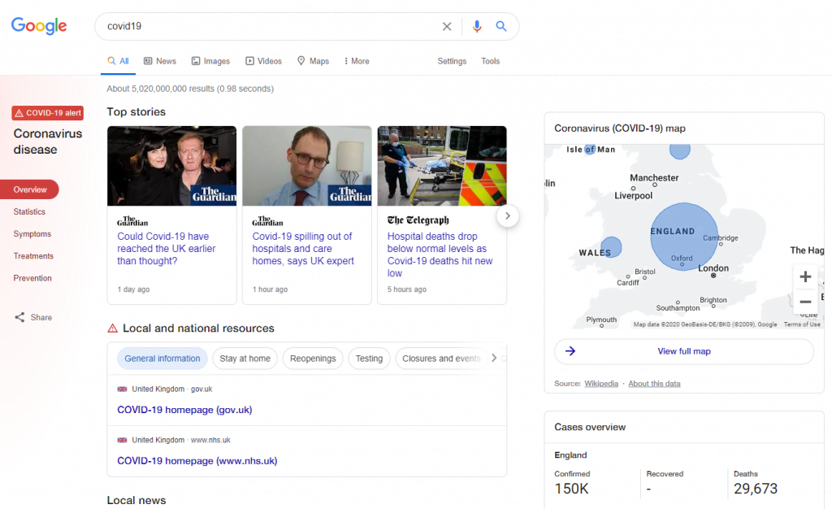Reveal more filter chips via the chevron

(494, 358)
